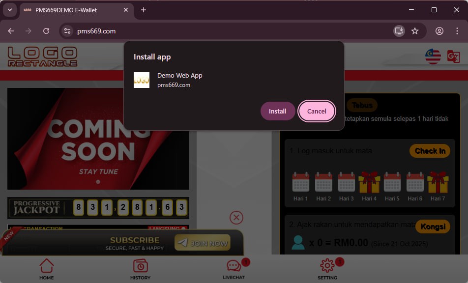This screenshot has width=468, height=283.
Task: Open Livechat with the notification badge
Action: click(x=233, y=268)
